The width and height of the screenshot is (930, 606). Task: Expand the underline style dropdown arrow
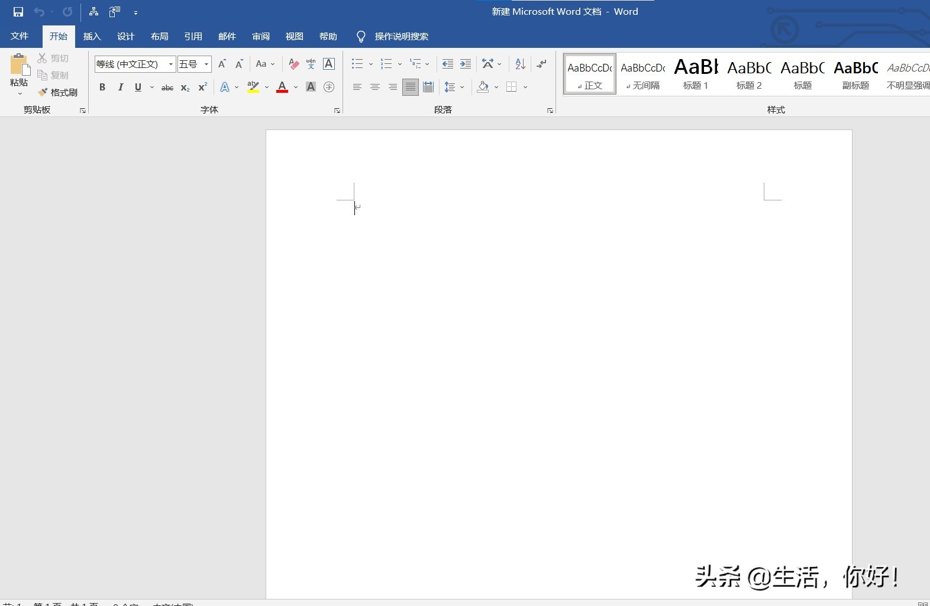[152, 88]
